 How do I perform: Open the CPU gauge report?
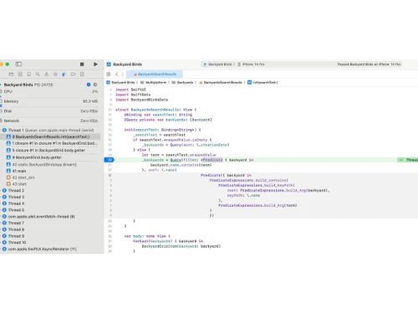coord(49,91)
